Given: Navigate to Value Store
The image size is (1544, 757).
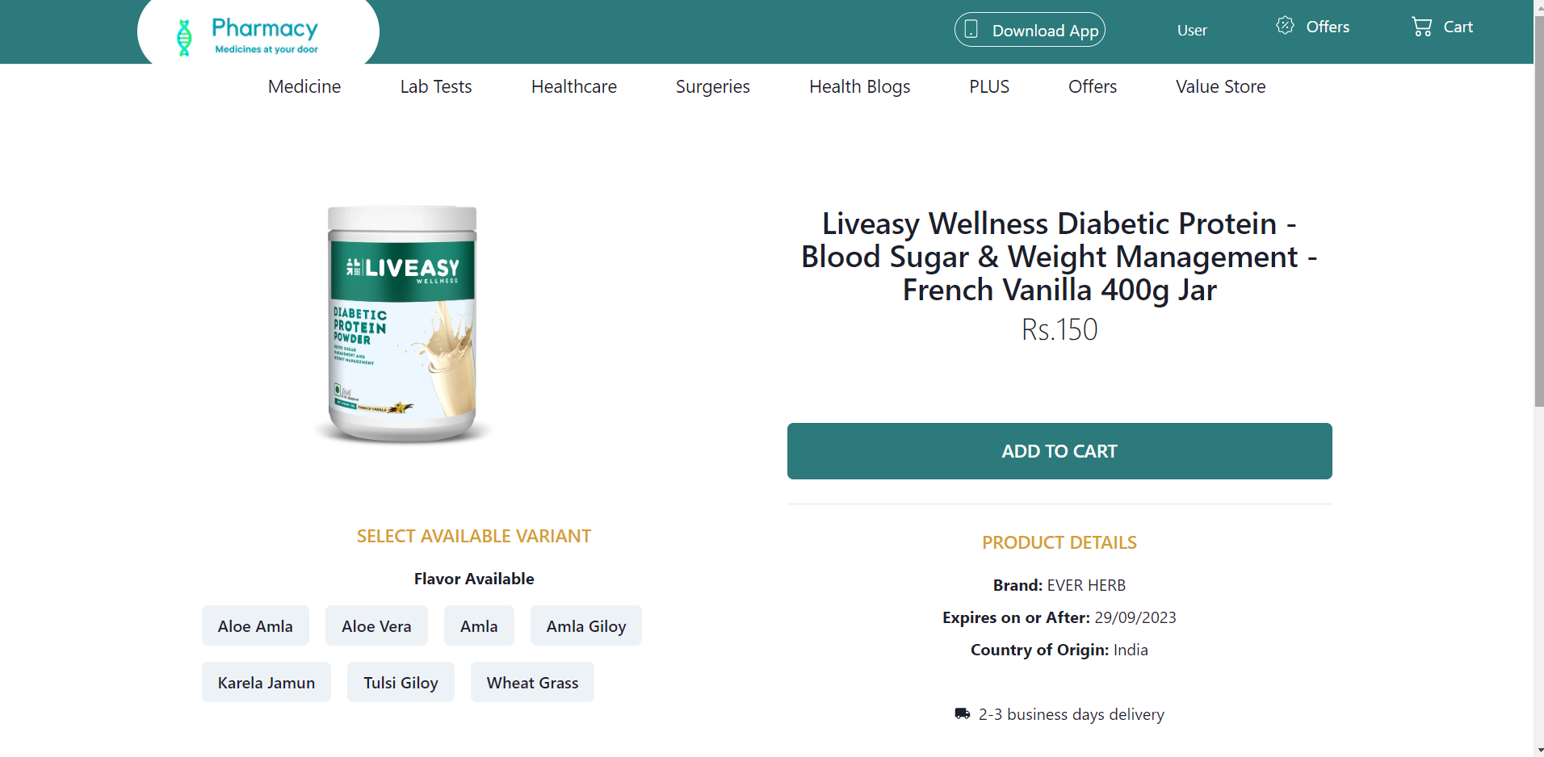Looking at the screenshot, I should pyautogui.click(x=1220, y=86).
